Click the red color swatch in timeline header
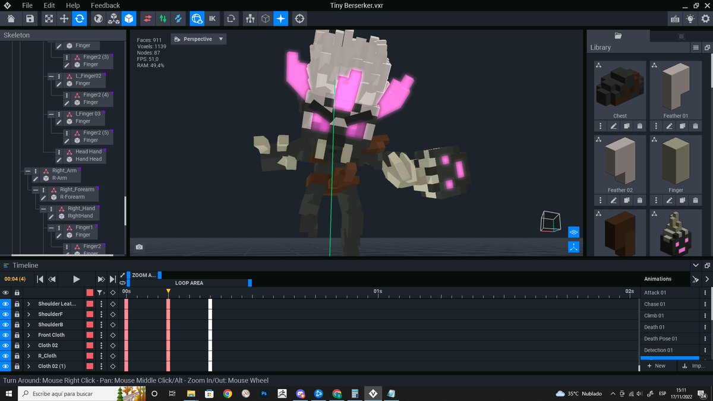The height and width of the screenshot is (401, 713). click(x=90, y=292)
